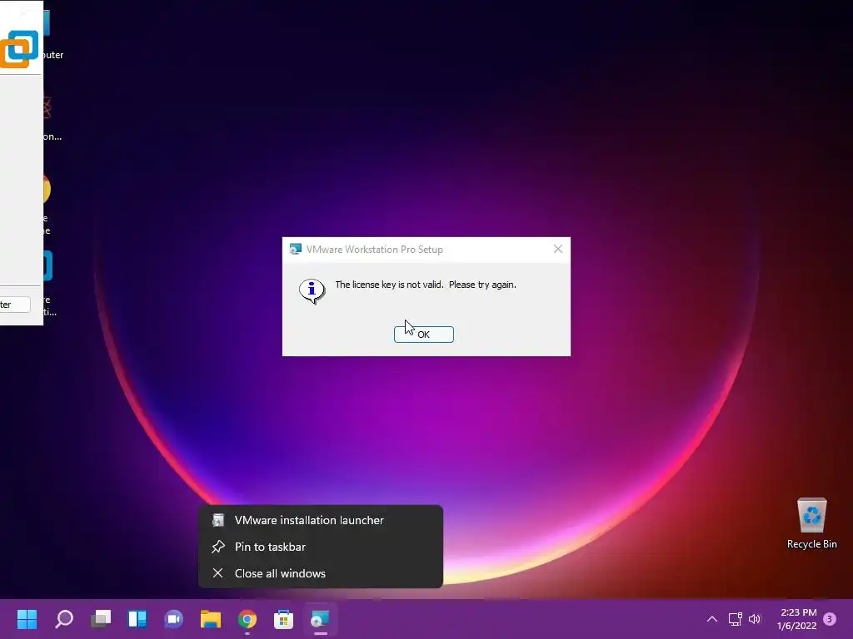The image size is (853, 639).
Task: Click OK in the license key dialog
Action: (424, 334)
